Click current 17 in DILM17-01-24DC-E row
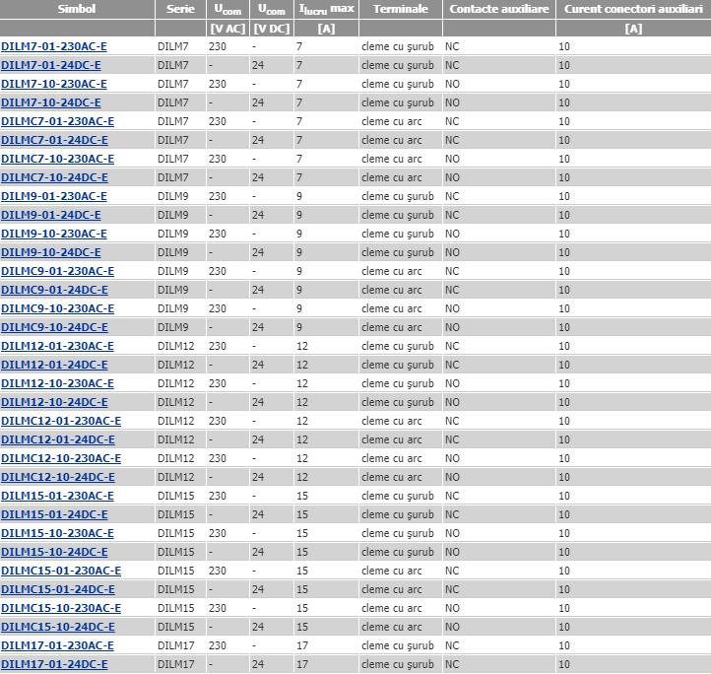711x674 pixels. (x=302, y=664)
